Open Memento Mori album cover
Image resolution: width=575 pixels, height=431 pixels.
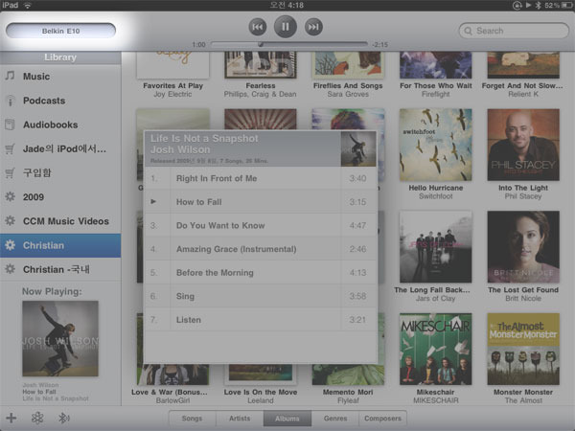(x=348, y=374)
